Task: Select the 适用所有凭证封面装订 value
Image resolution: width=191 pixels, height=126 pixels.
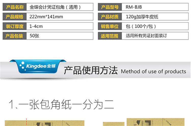Action: (x=146, y=36)
